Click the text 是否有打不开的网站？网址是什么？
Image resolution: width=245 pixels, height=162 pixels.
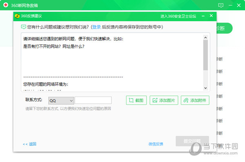(x=54, y=47)
